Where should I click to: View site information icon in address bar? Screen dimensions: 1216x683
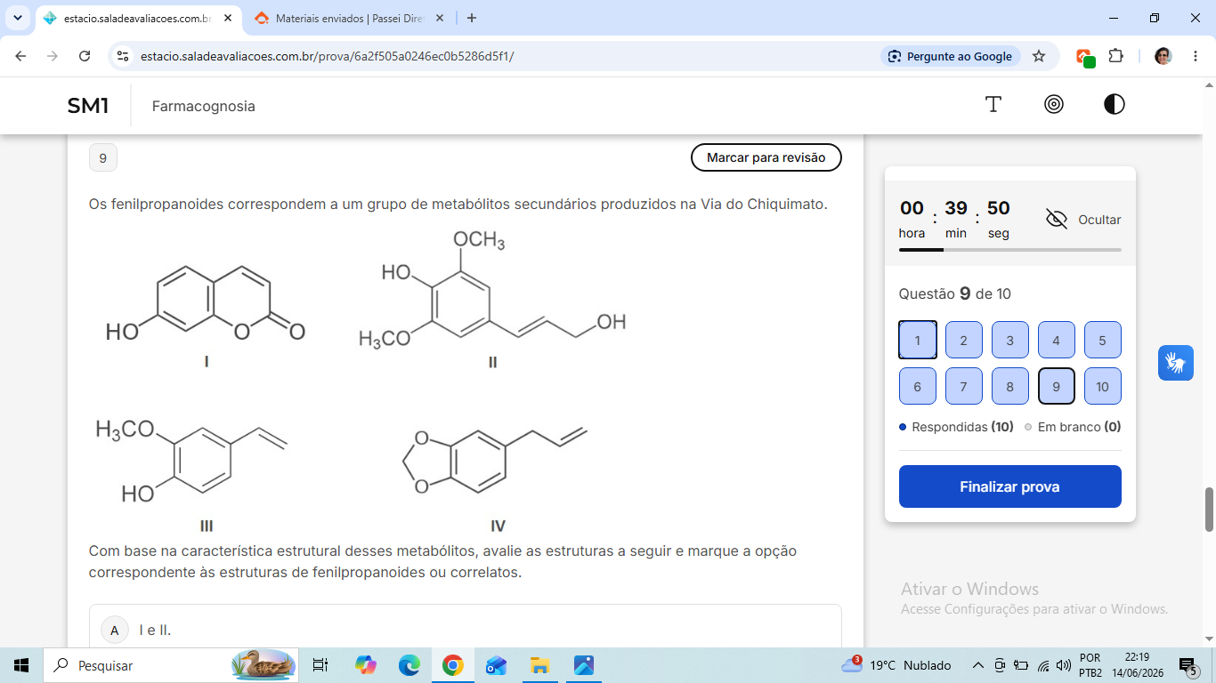click(124, 56)
